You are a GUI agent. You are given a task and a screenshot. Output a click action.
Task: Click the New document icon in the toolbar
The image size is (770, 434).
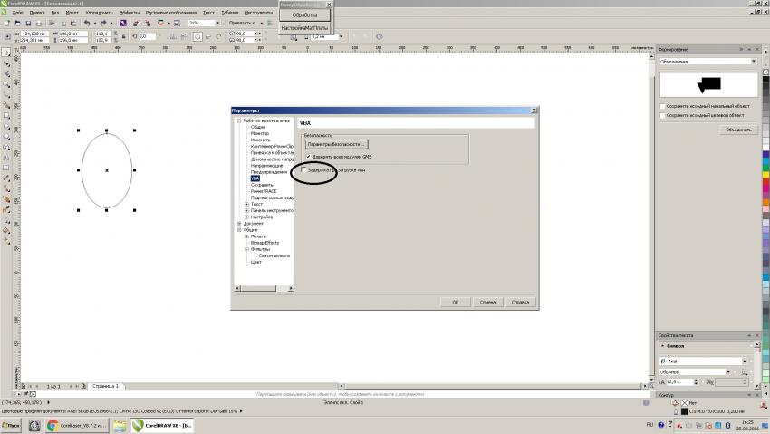pyautogui.click(x=7, y=23)
